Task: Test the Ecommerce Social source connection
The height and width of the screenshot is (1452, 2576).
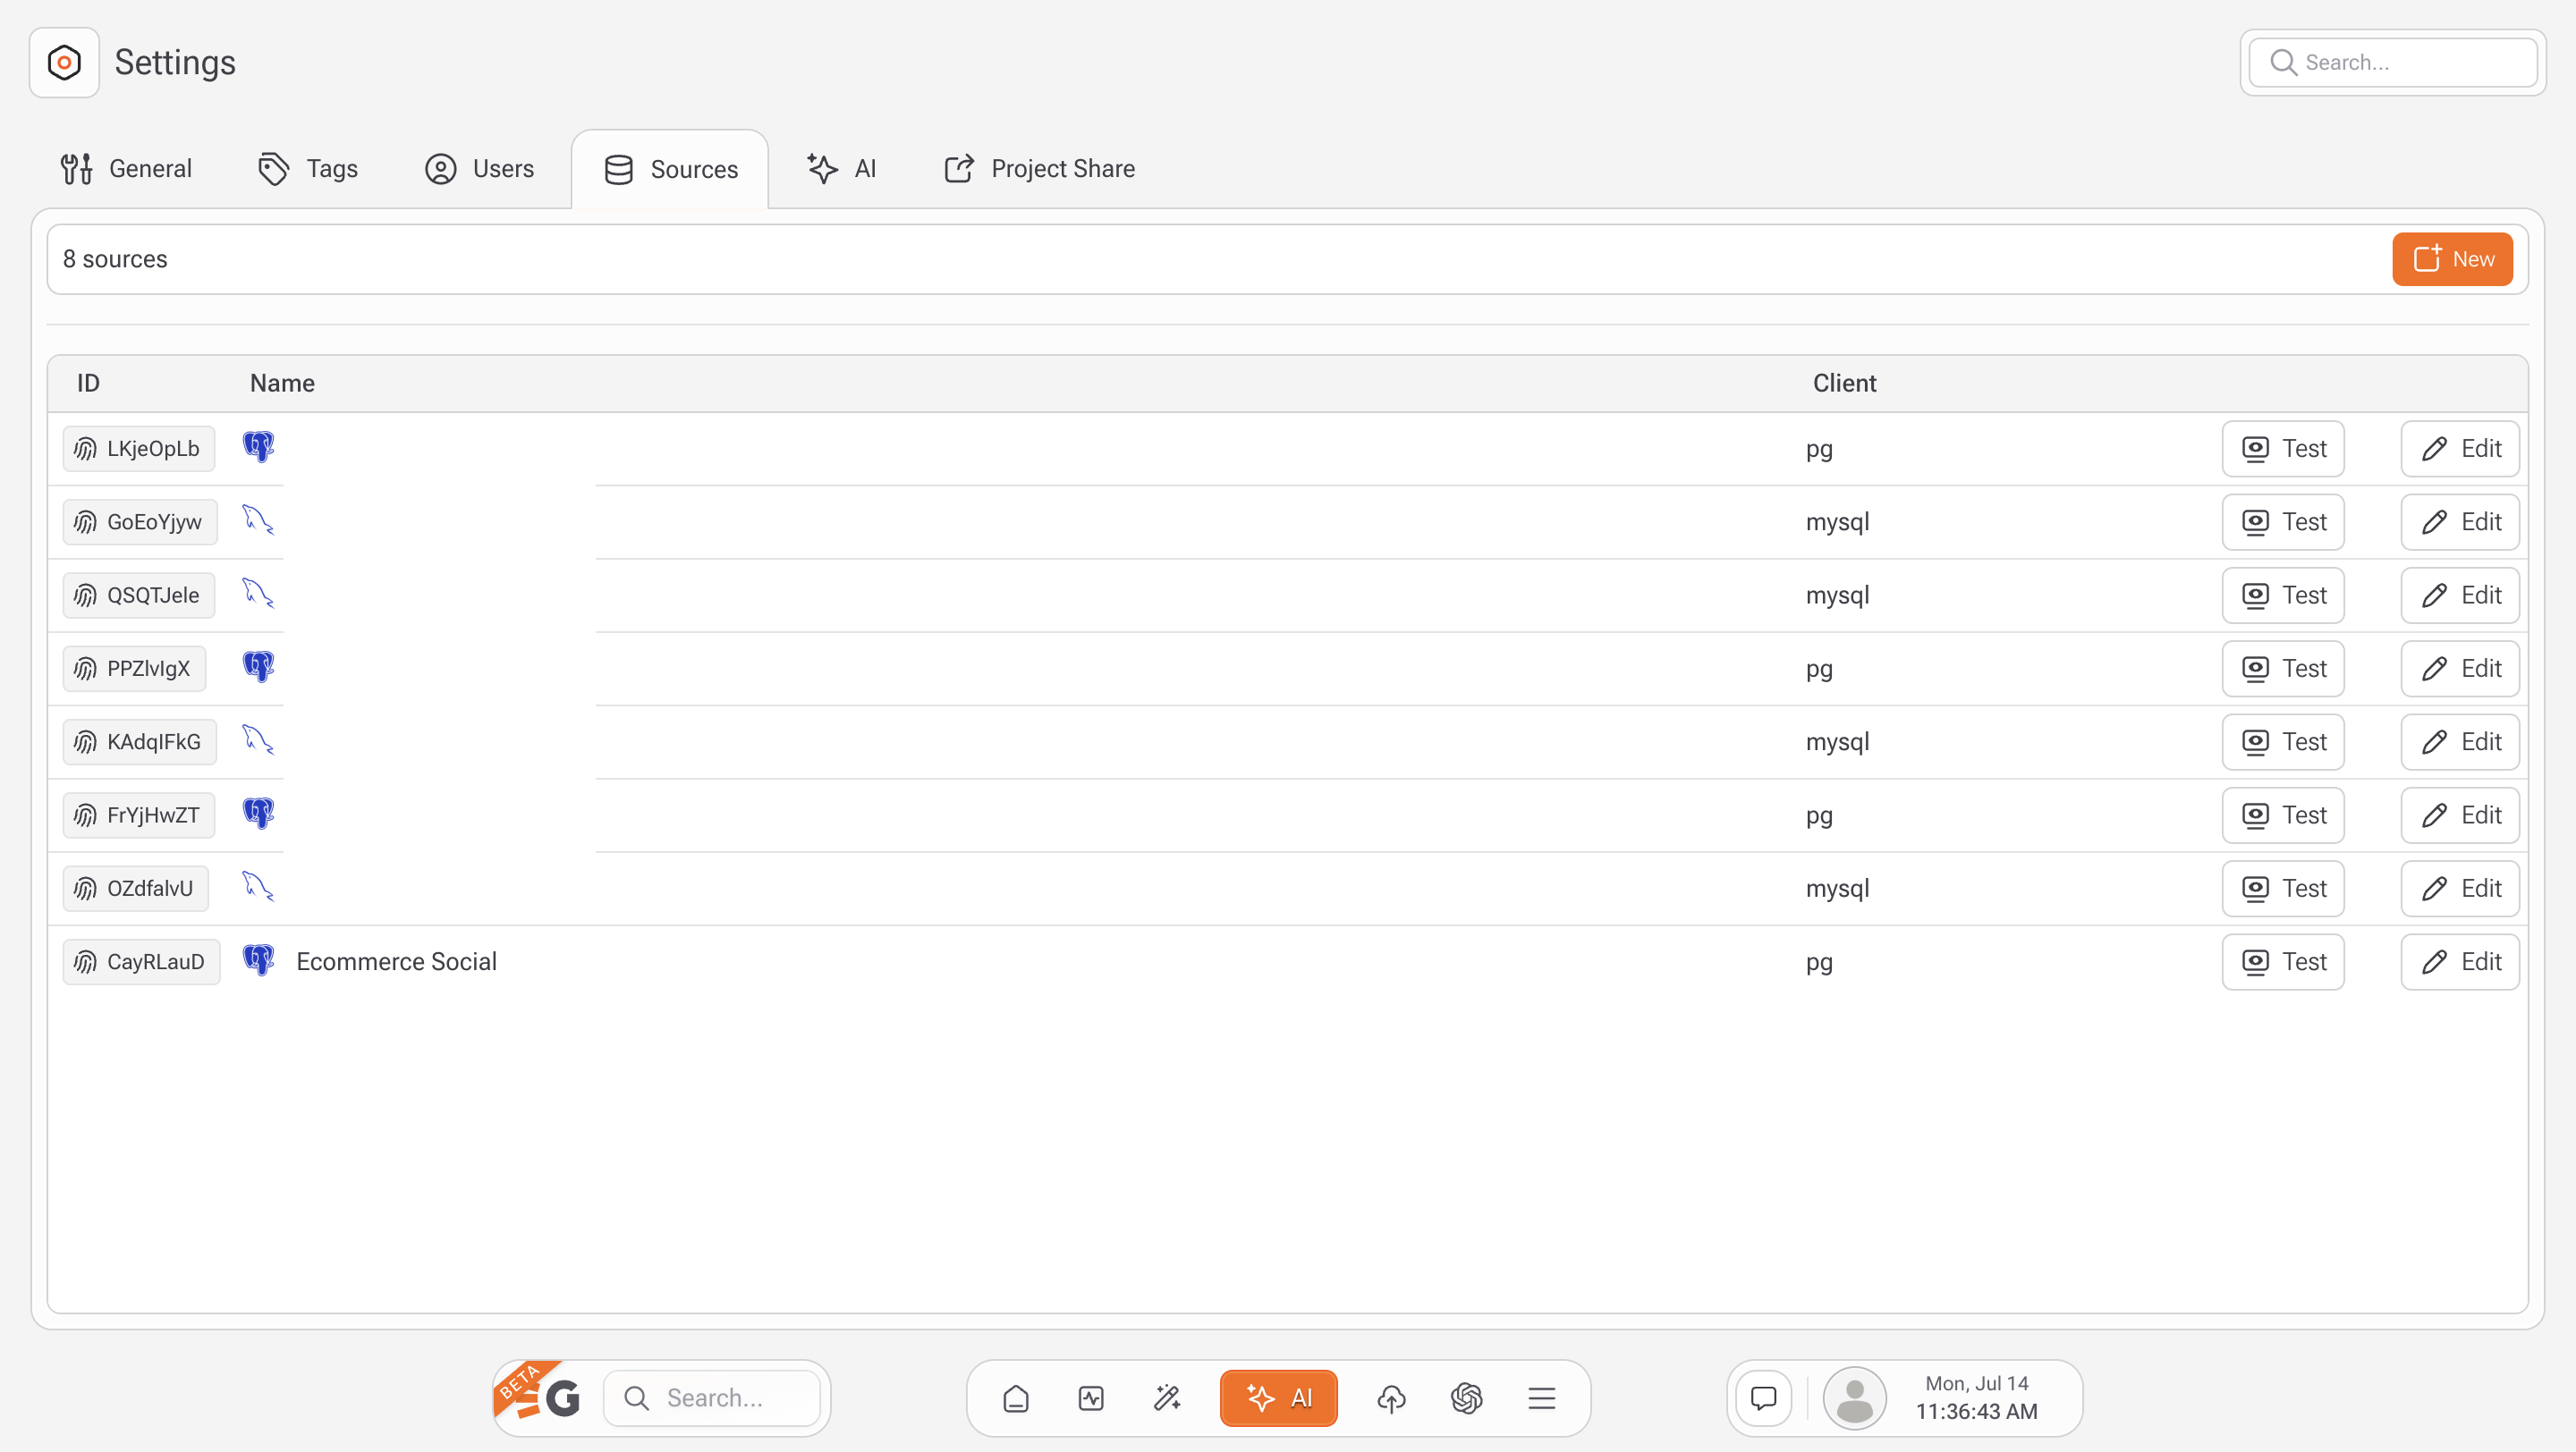Action: point(2283,961)
